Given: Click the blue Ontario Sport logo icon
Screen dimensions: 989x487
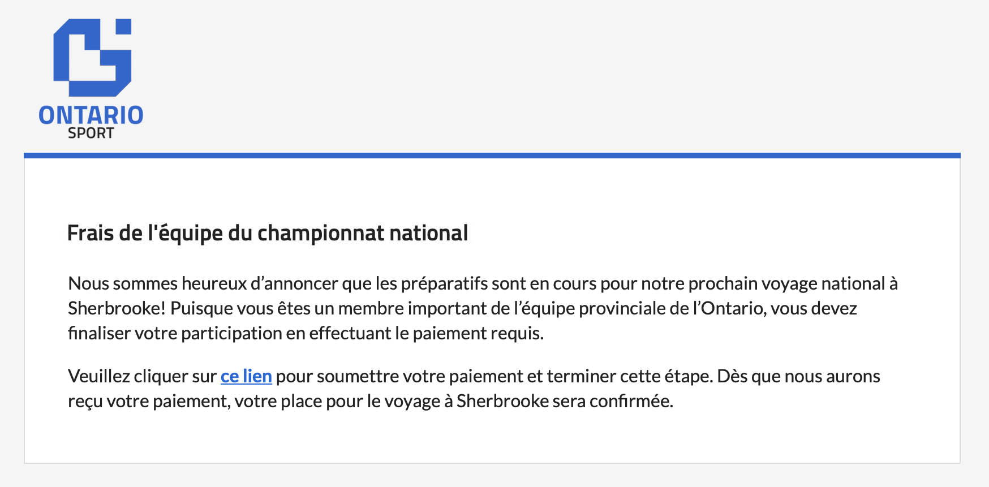Looking at the screenshot, I should [x=92, y=58].
